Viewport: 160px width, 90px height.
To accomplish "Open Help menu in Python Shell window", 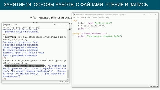I will point(38,28).
